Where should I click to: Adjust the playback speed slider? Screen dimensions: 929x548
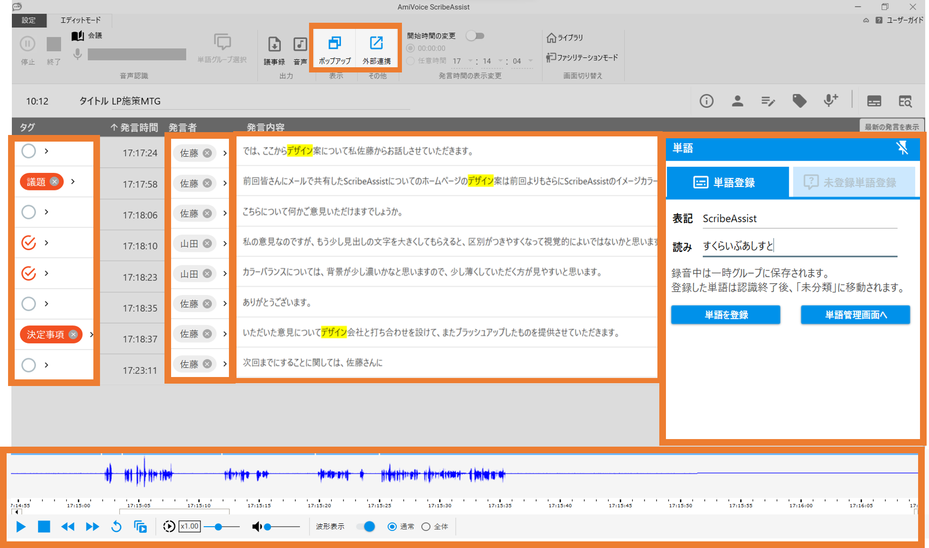point(222,527)
